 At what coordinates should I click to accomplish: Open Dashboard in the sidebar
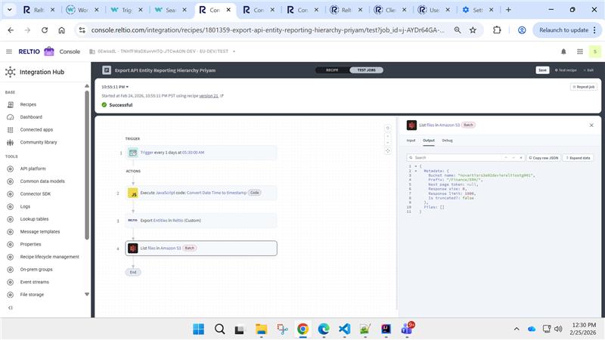31,117
